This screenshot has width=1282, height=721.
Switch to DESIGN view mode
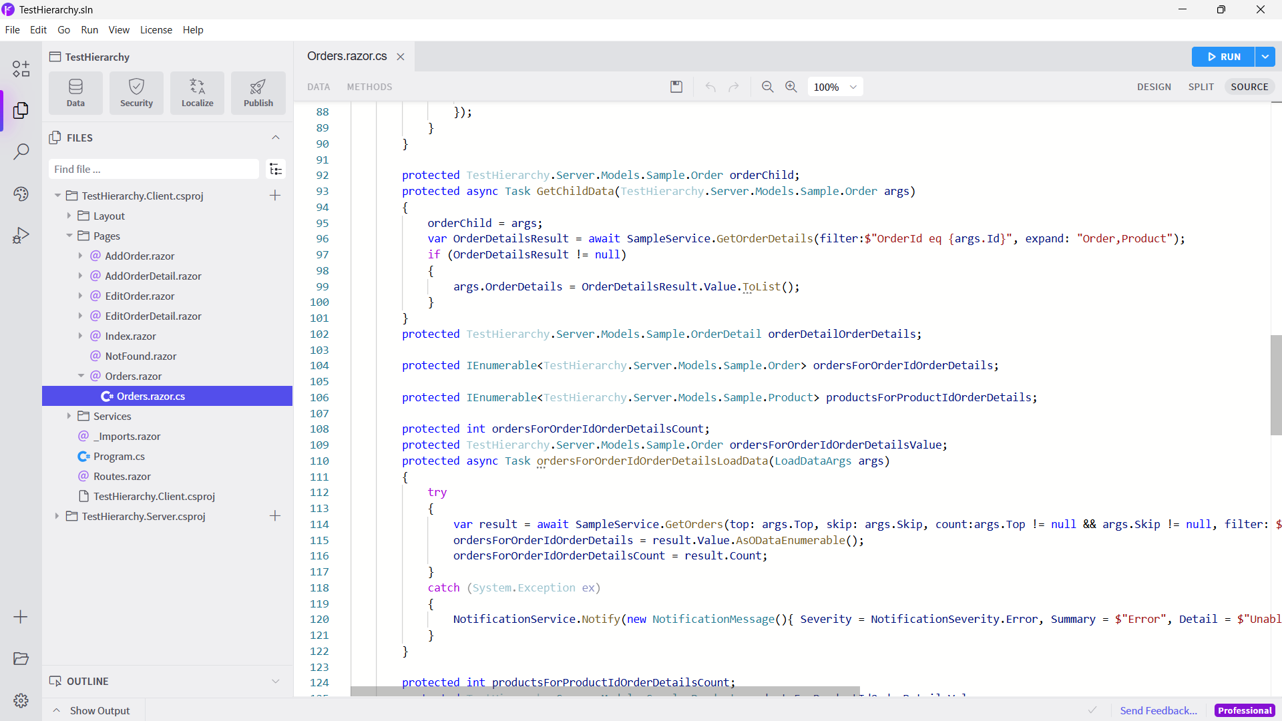click(x=1154, y=87)
